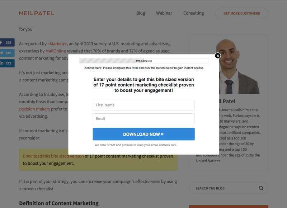
Task: Click the NEILPATEL logo
Action: (37, 13)
